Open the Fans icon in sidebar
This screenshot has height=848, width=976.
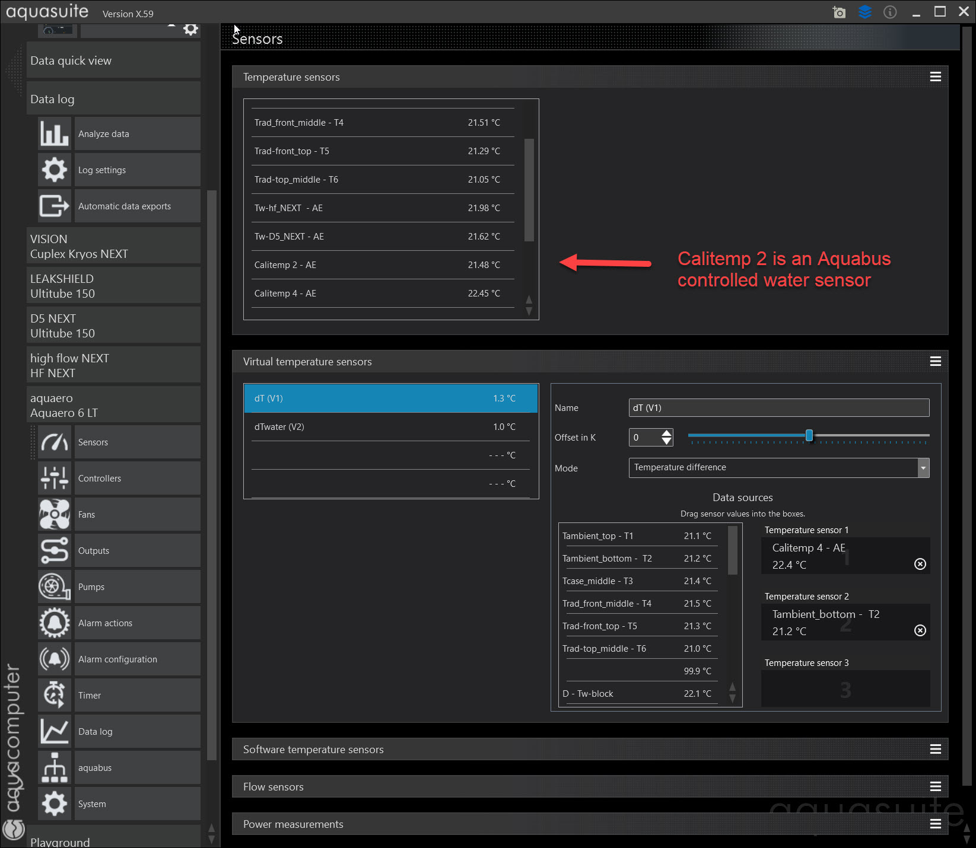pyautogui.click(x=54, y=515)
